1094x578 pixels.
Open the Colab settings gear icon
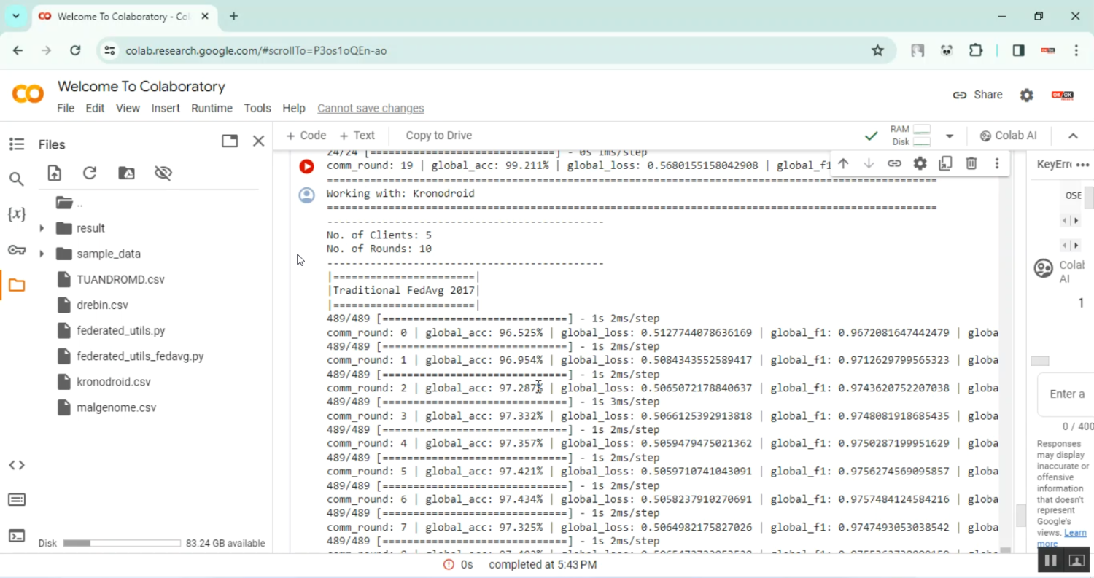[1026, 95]
